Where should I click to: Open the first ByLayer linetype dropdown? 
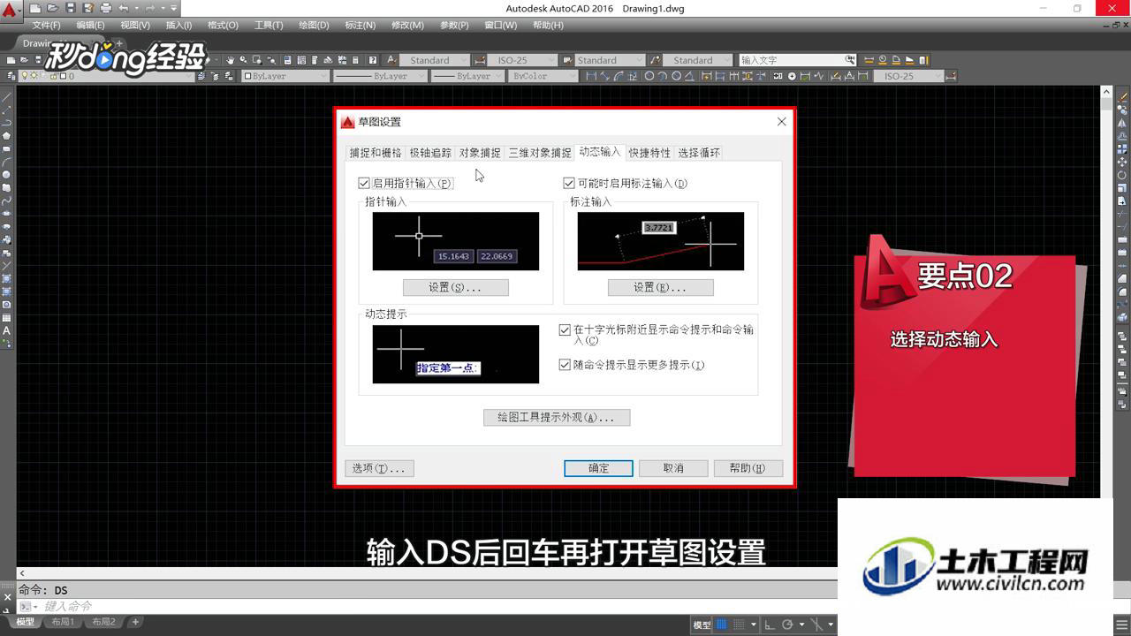click(x=421, y=76)
